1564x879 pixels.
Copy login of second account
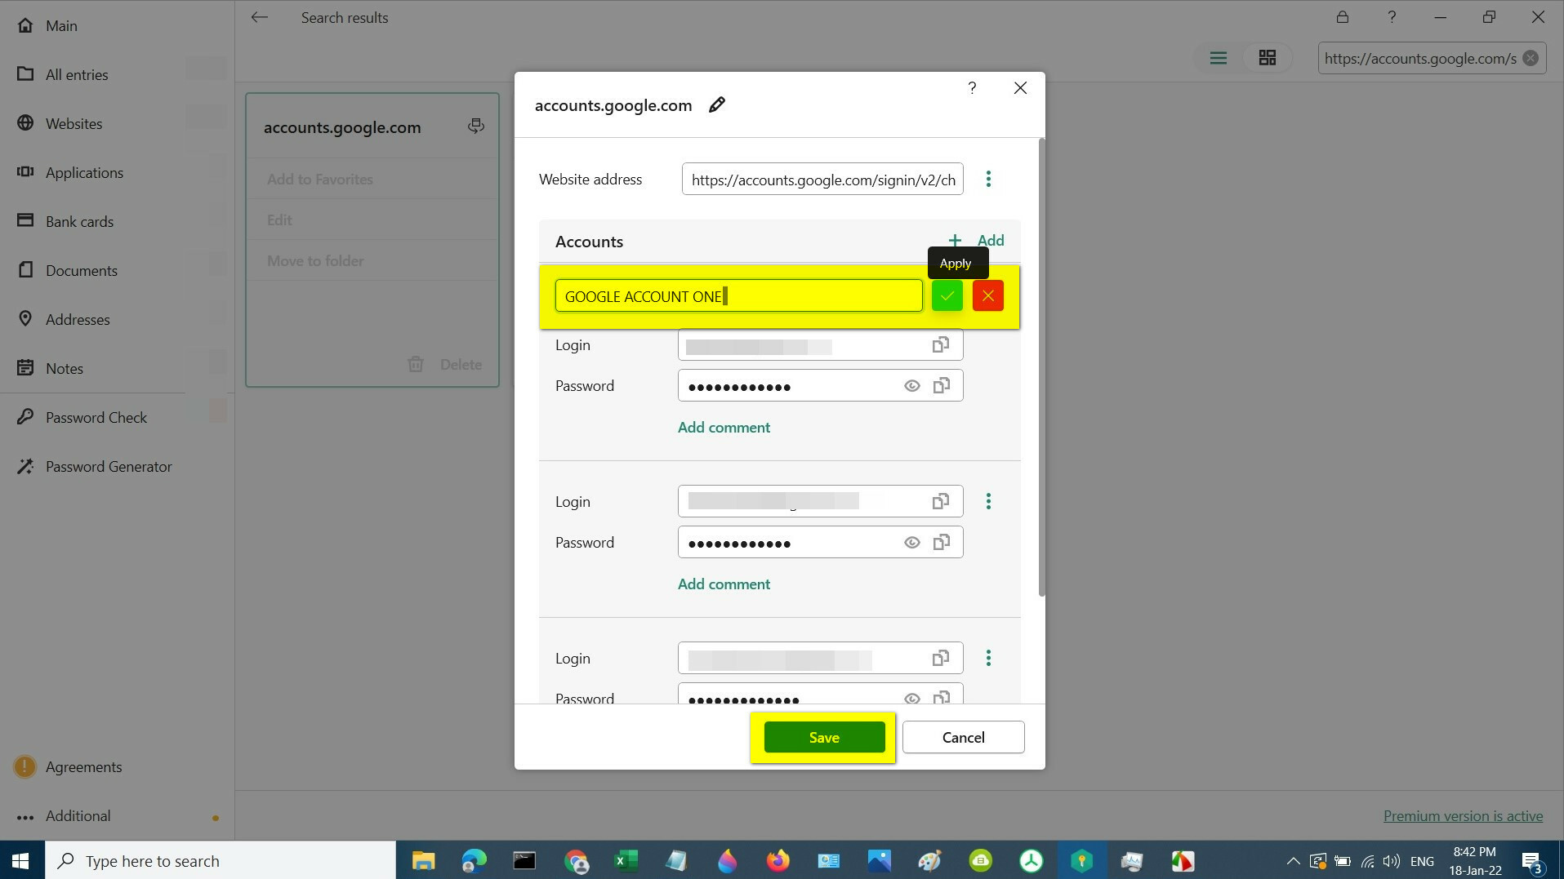pos(941,502)
